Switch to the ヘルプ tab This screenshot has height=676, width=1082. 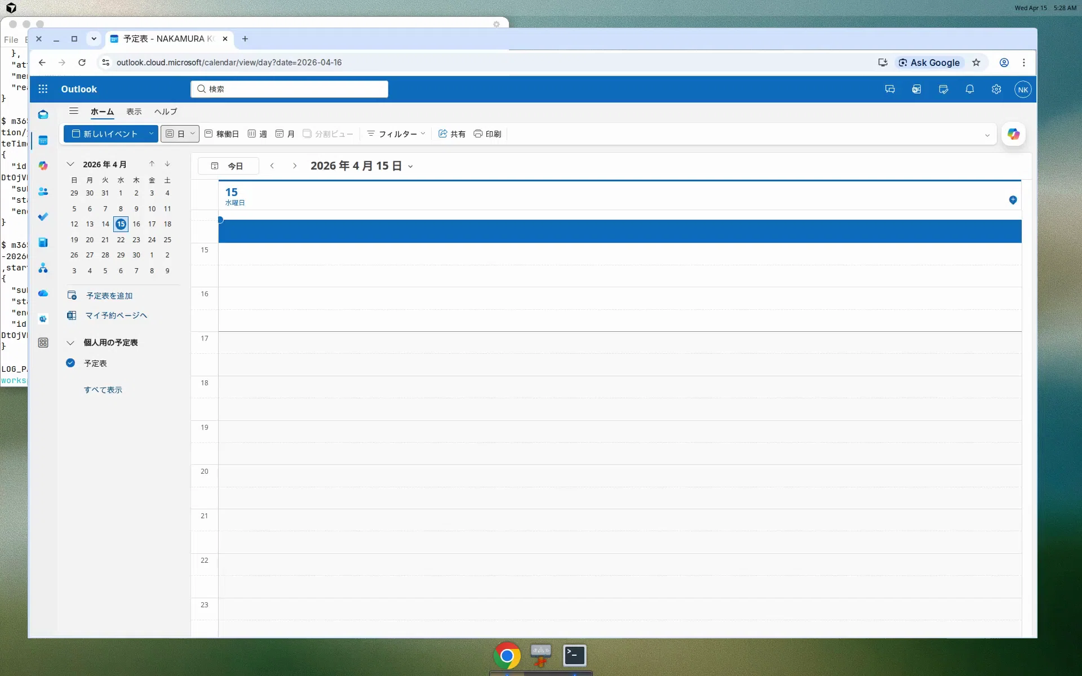point(166,112)
